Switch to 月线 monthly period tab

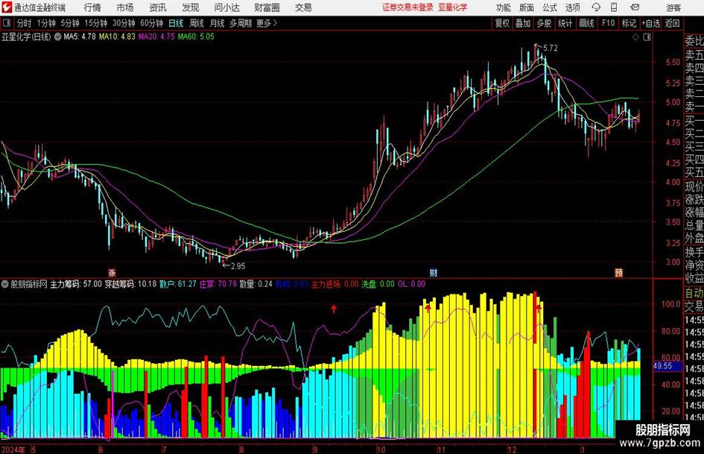point(217,23)
